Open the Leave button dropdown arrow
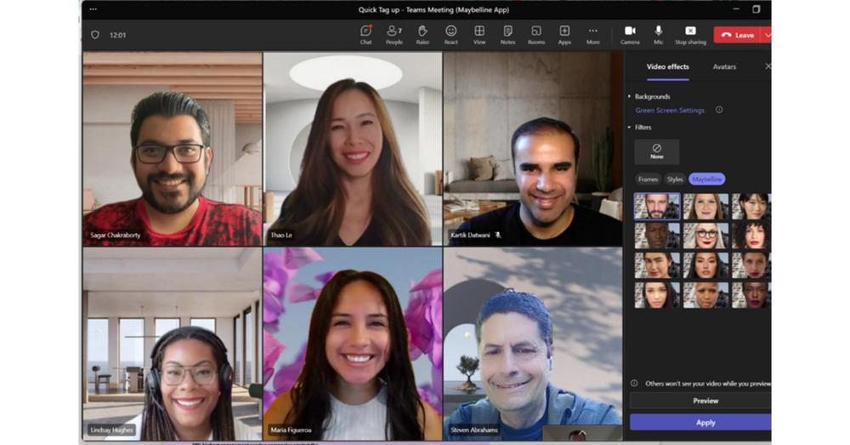850x445 pixels. 767,35
